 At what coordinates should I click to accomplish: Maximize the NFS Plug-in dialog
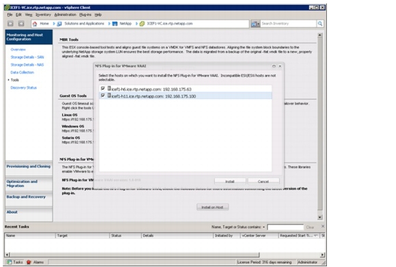(x=274, y=66)
